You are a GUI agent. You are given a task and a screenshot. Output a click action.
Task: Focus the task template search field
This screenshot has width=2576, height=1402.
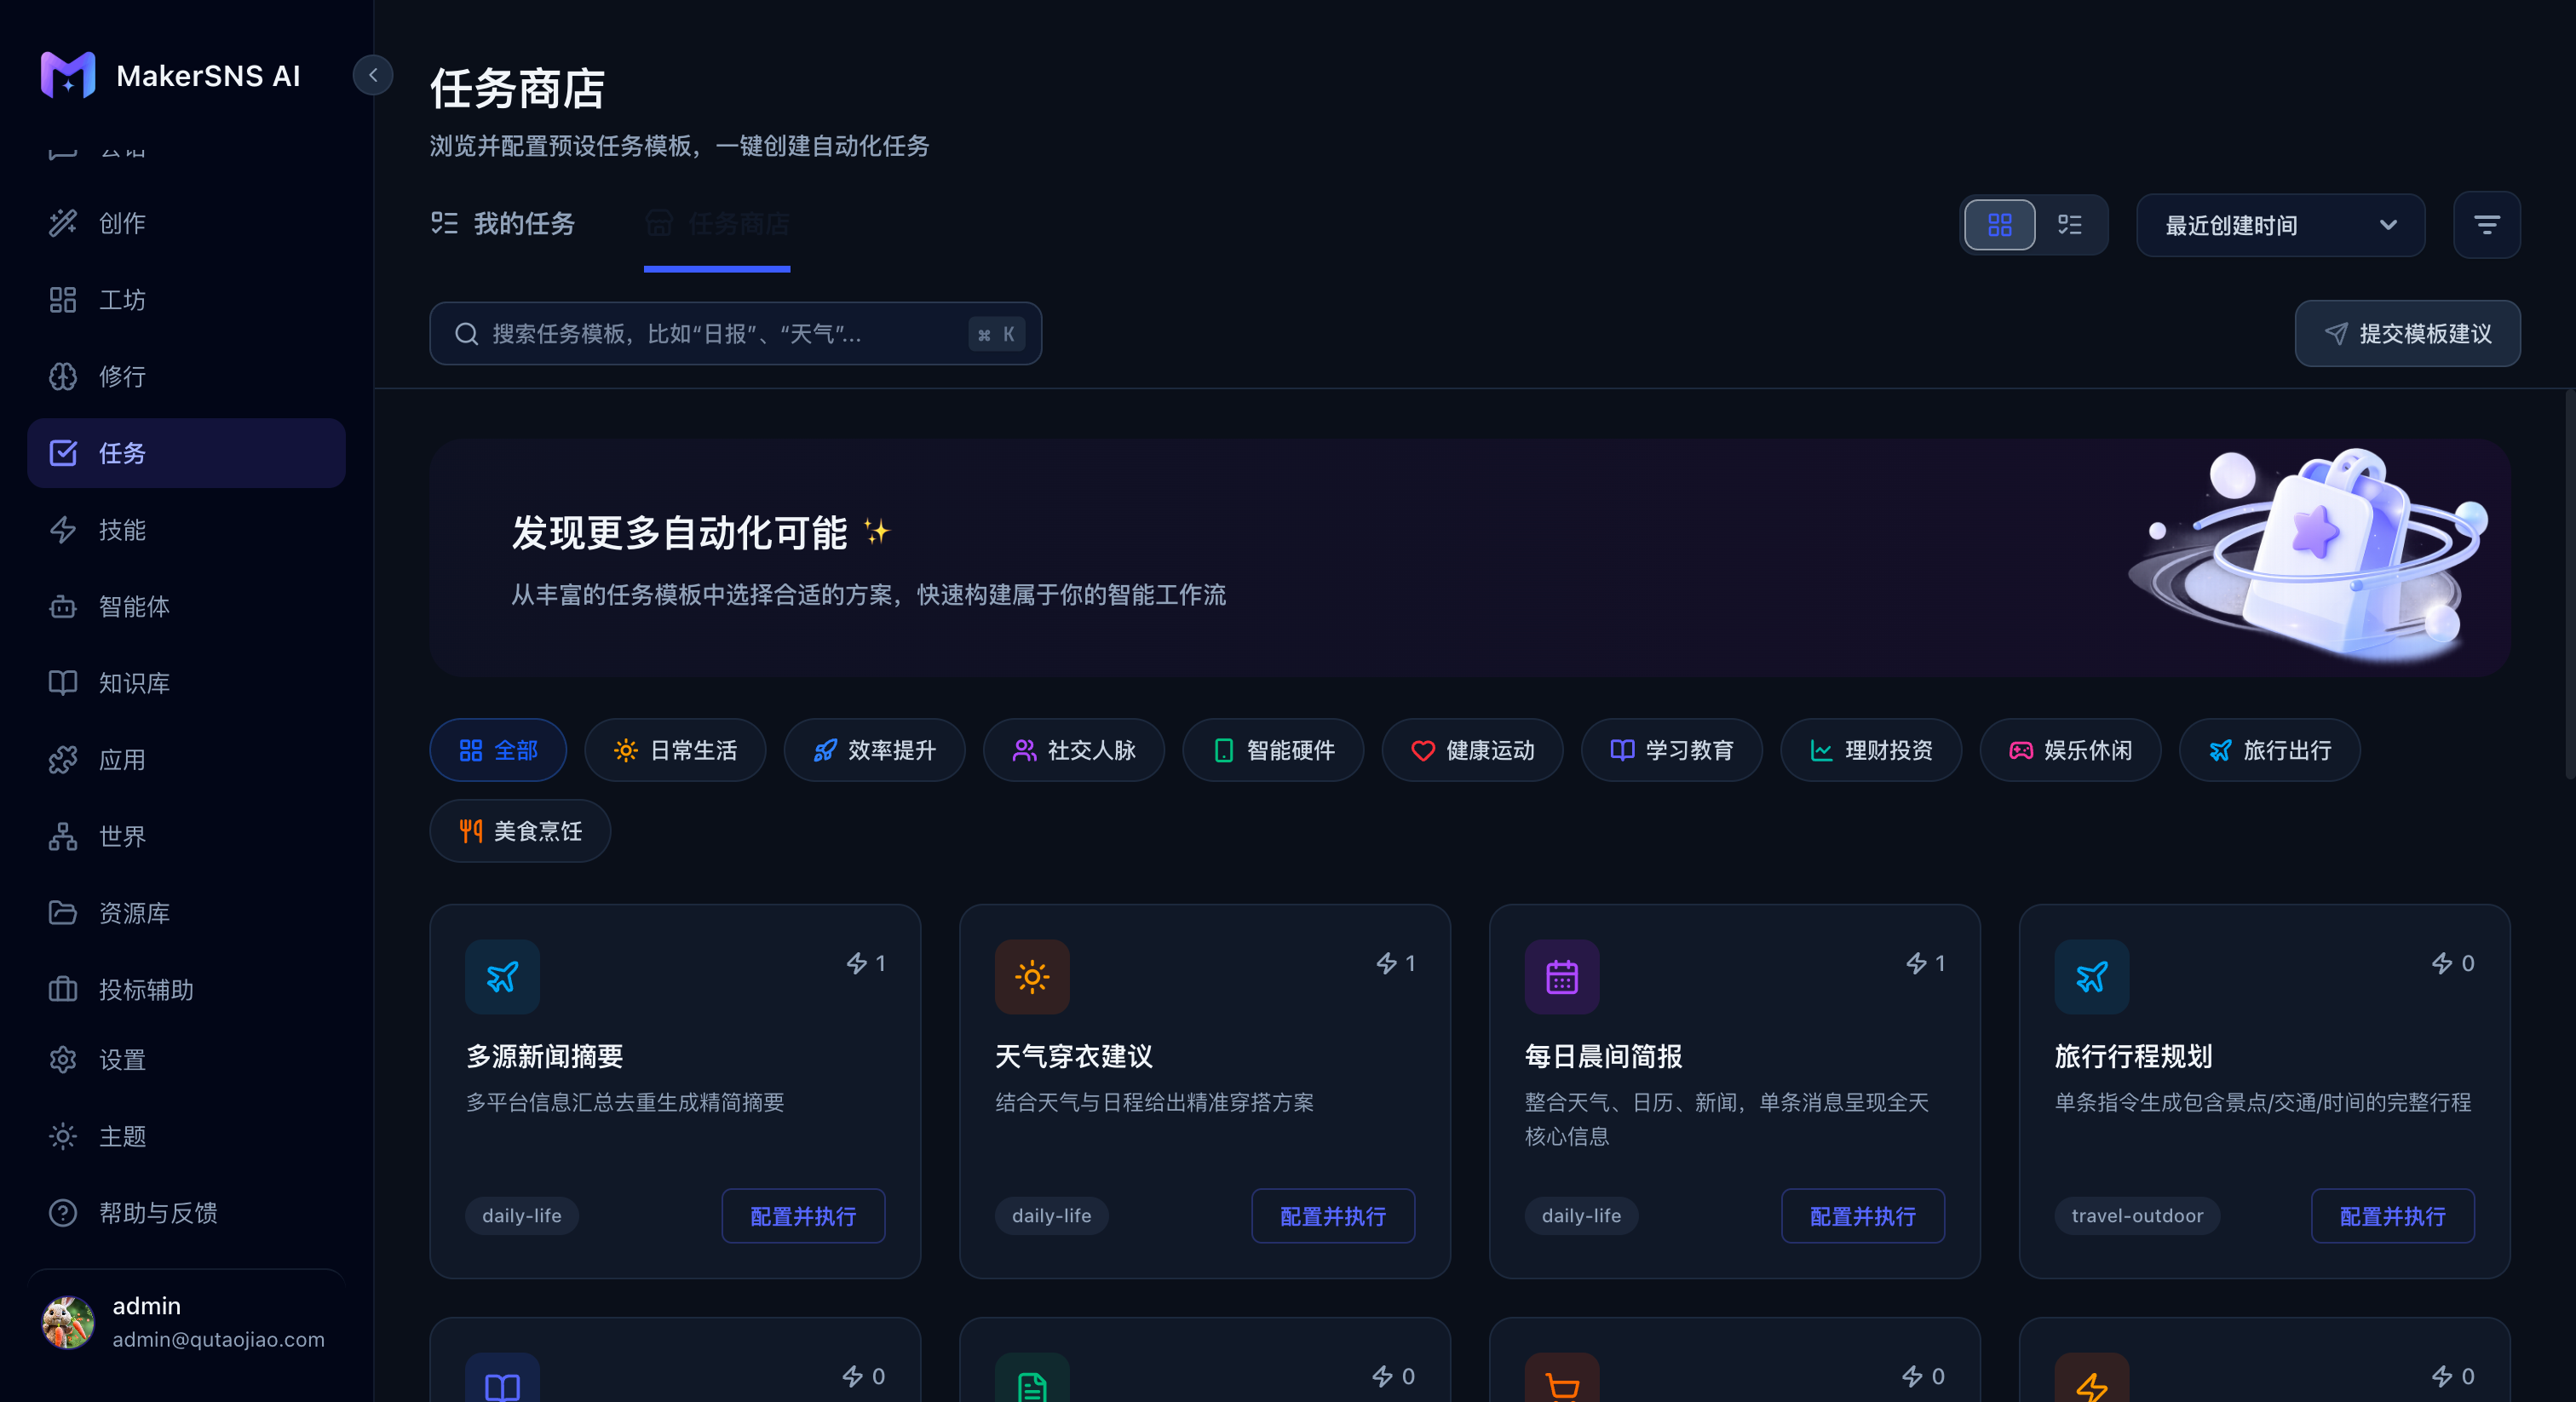pos(735,334)
